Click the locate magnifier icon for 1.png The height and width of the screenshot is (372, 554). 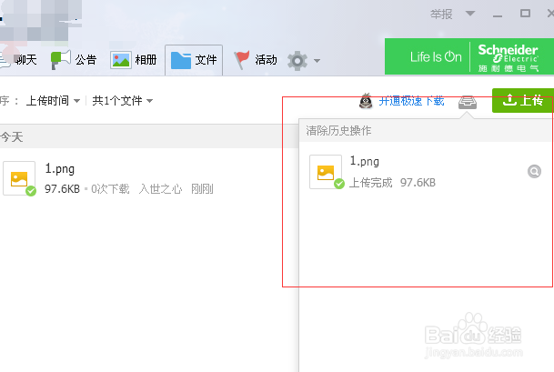[534, 171]
